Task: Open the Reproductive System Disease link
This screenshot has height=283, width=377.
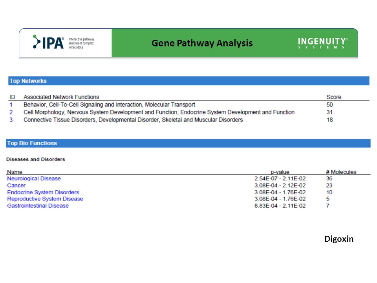Action: pos(45,199)
